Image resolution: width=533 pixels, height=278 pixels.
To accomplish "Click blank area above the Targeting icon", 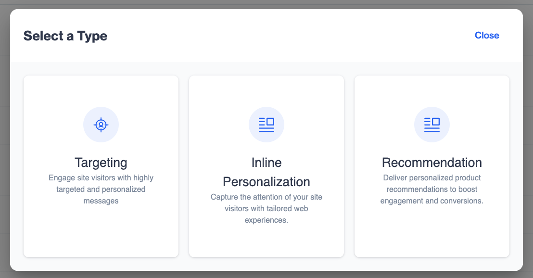I will point(101,91).
